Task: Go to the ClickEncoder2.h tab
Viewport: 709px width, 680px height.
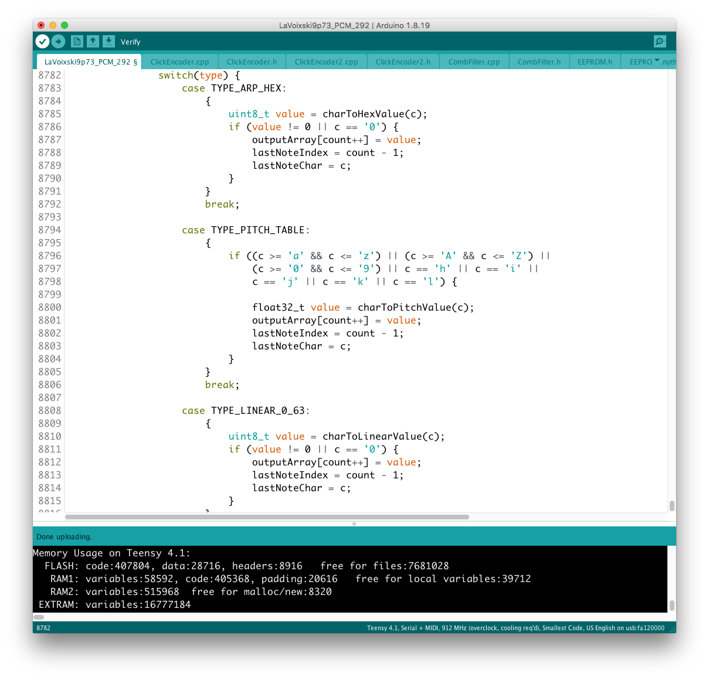Action: (403, 62)
